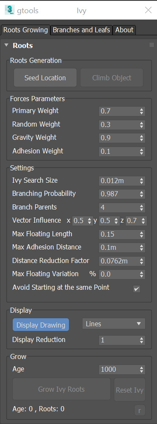This screenshot has width=157, height=424.
Task: Click the Grow Ivy Roots button
Action: click(x=61, y=389)
